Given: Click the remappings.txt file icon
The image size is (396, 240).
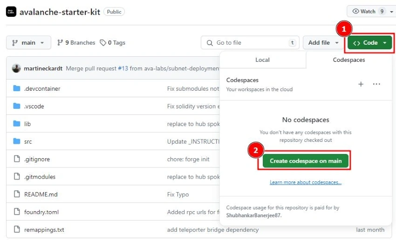Looking at the screenshot, I should tap(17, 229).
